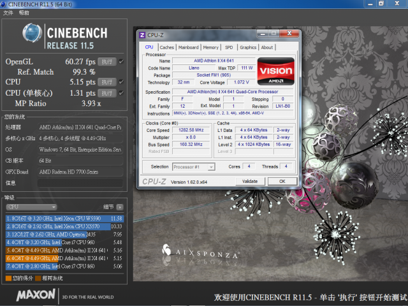The width and height of the screenshot is (408, 306).
Task: Run the multi-core CPU benchmark
Action: (107, 82)
